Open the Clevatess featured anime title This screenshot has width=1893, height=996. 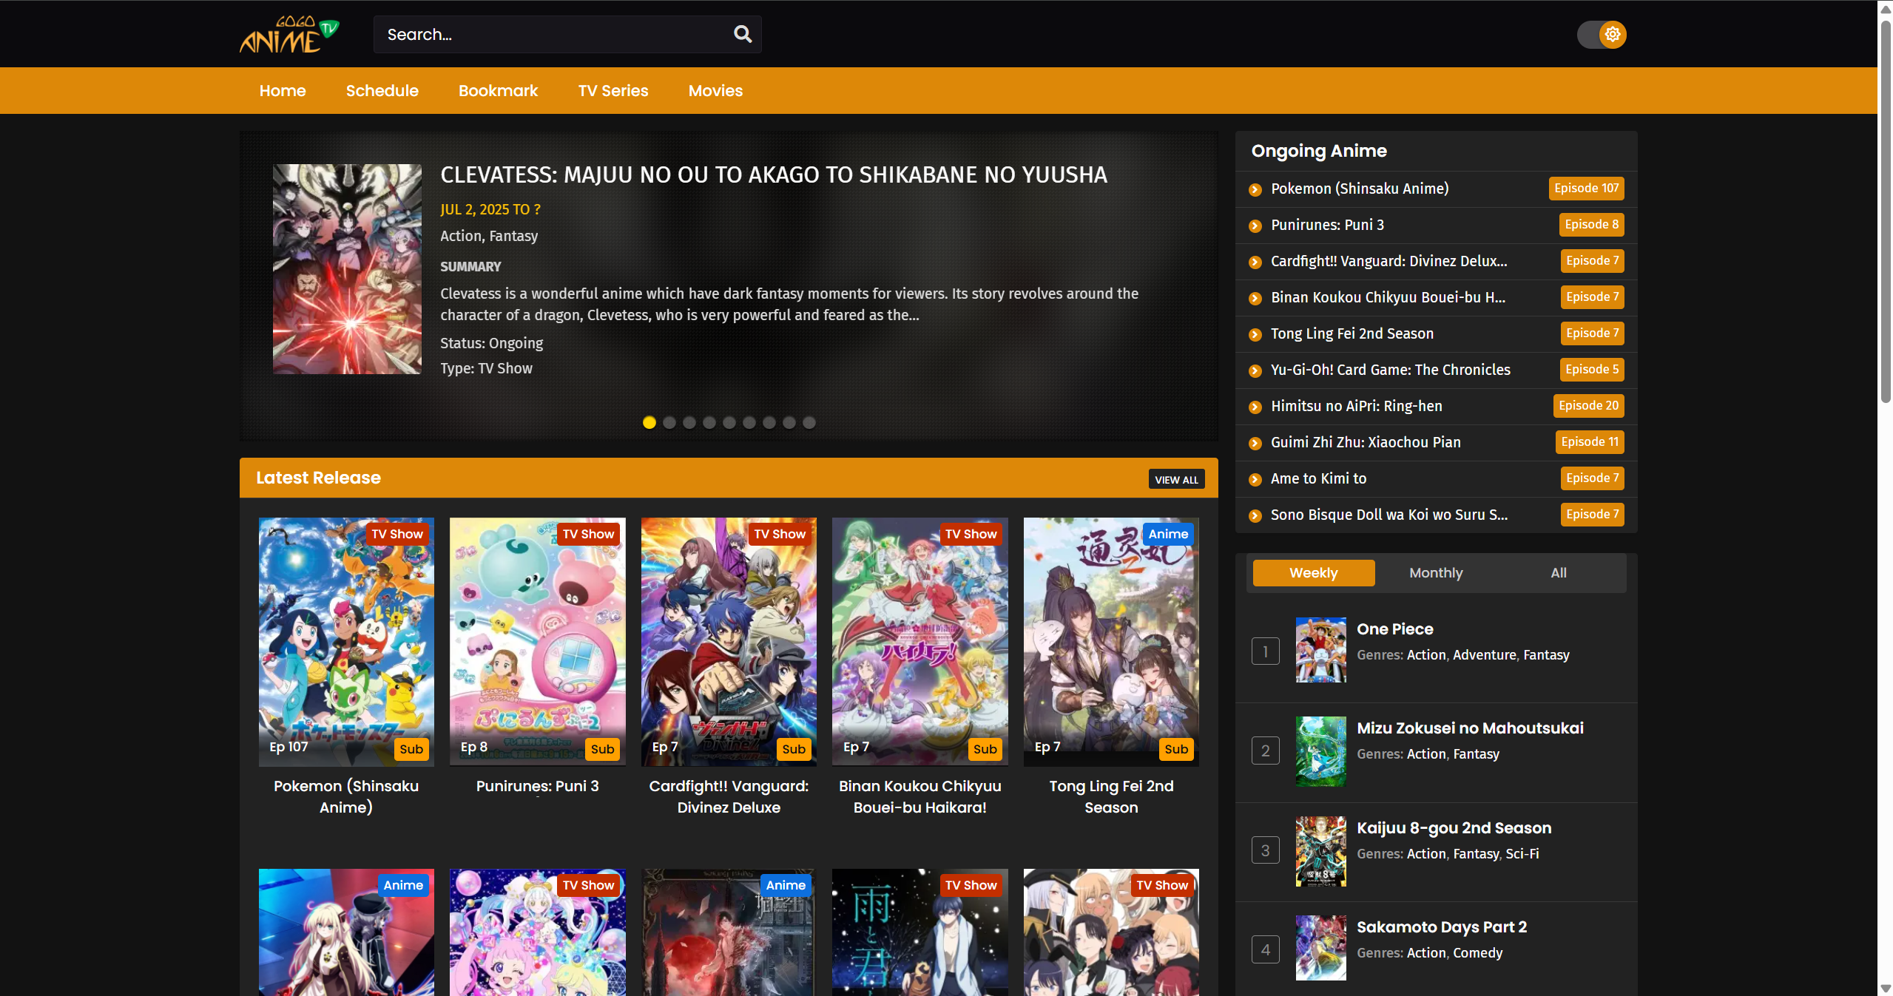(774, 175)
